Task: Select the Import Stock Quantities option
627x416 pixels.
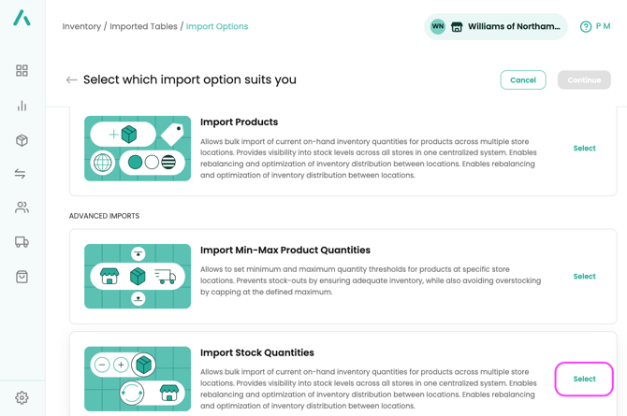Action: [x=584, y=379]
